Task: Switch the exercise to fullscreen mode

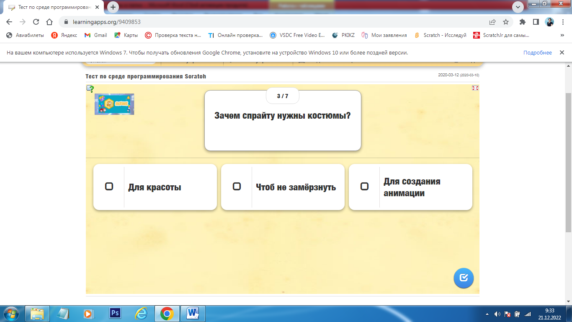Action: pyautogui.click(x=475, y=88)
